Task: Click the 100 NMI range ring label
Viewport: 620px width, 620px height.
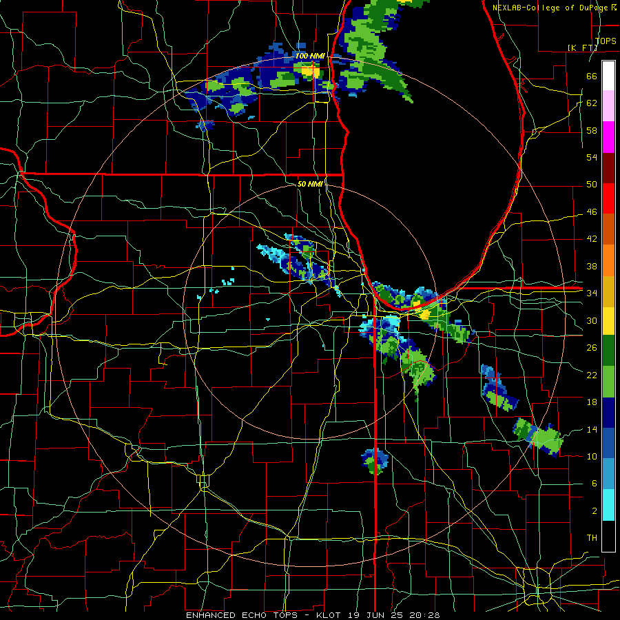Action: click(310, 56)
